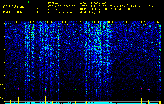The height and width of the screenshot is (104, 164).
Task: Click the 1.0 frequency axis label
Action: click(x=2, y=47)
